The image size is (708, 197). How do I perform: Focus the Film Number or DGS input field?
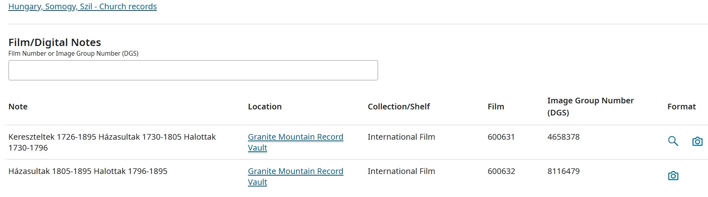pos(193,70)
